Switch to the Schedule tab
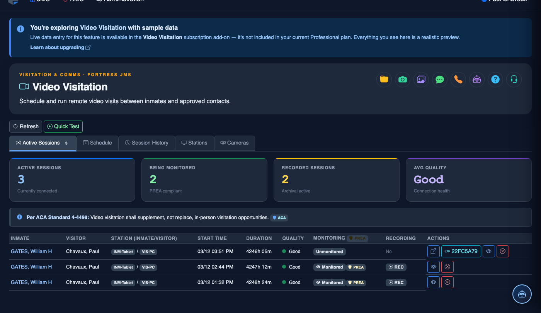The image size is (541, 313). pyautogui.click(x=97, y=143)
